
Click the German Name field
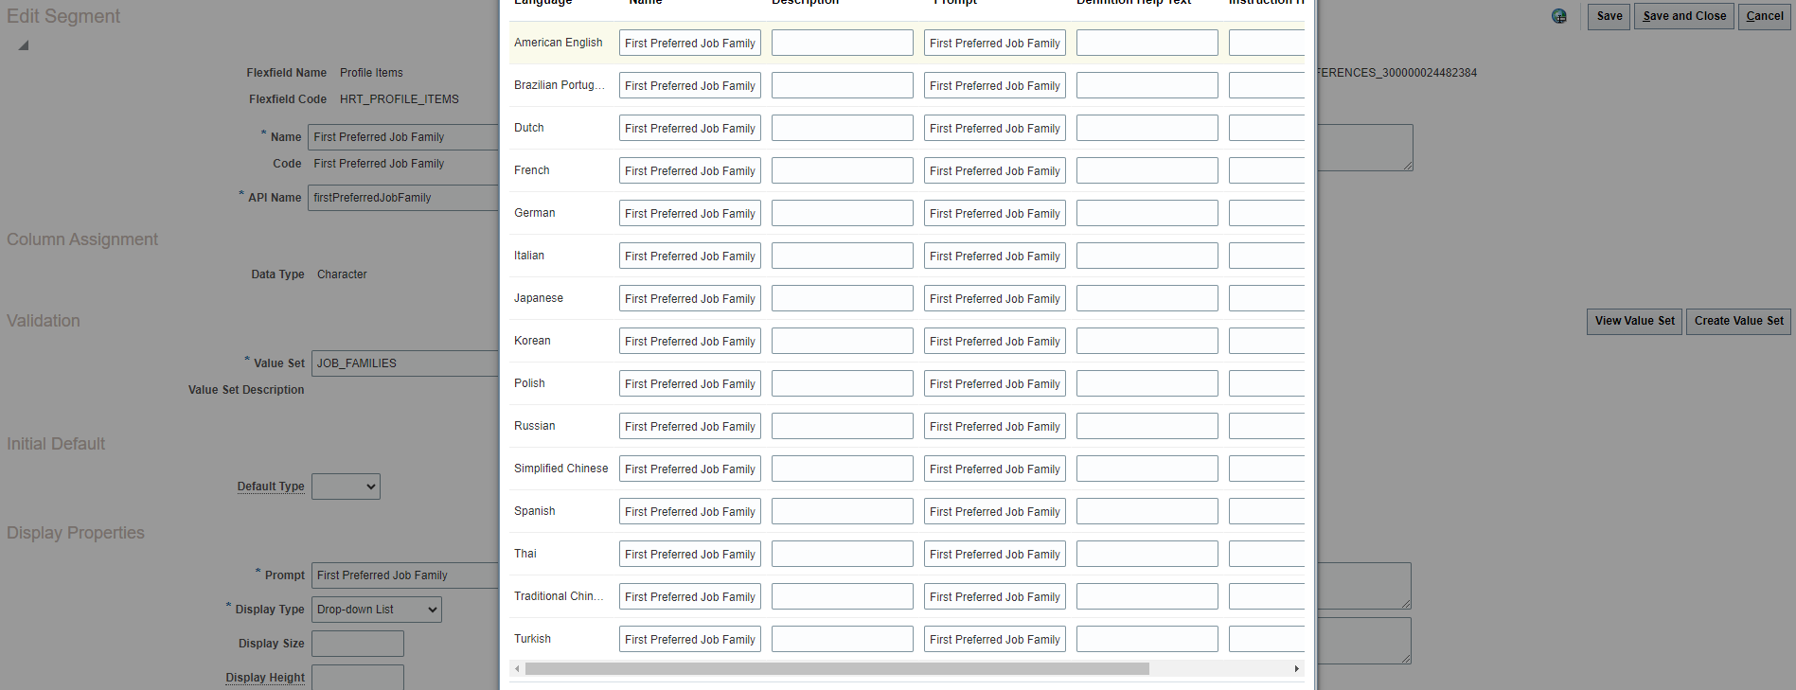click(x=690, y=213)
